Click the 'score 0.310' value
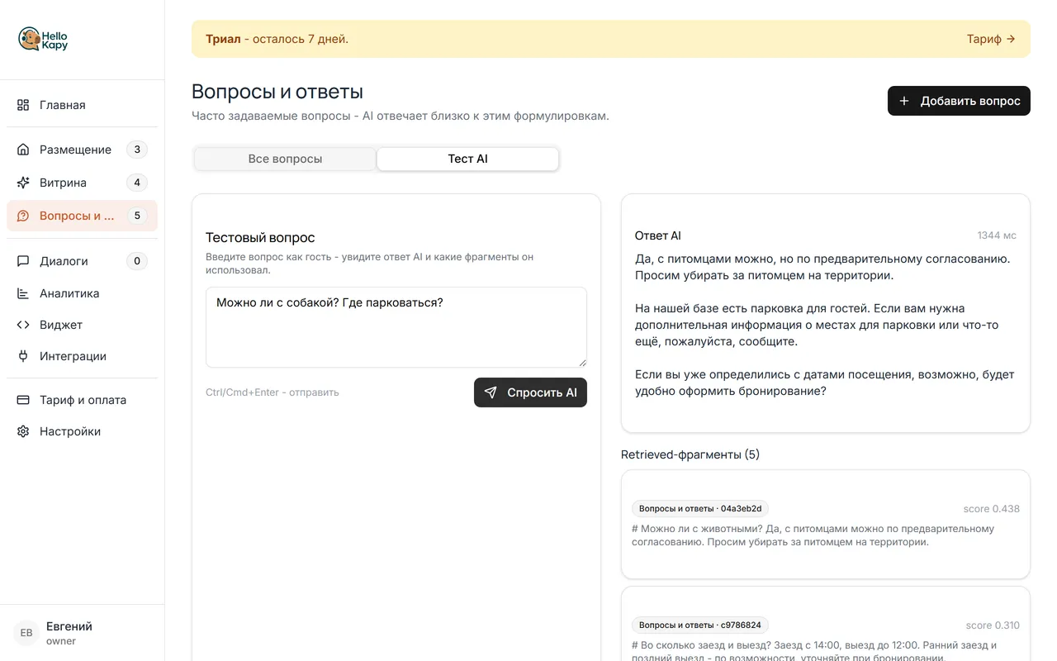The height and width of the screenshot is (661, 1057). [993, 625]
